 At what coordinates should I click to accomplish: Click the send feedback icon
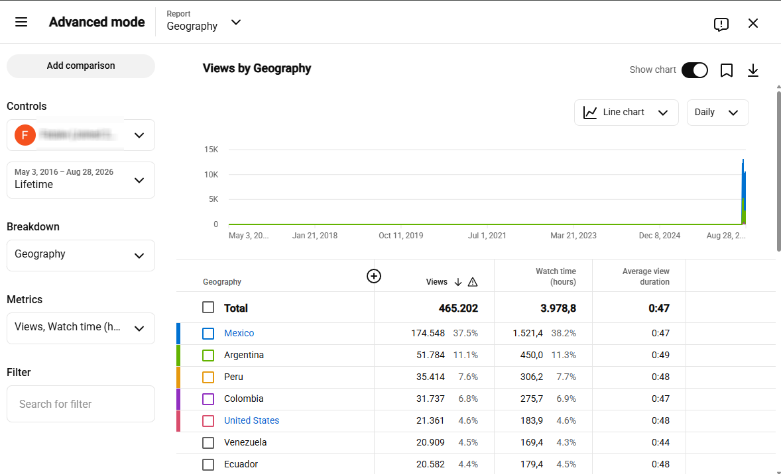pyautogui.click(x=721, y=24)
